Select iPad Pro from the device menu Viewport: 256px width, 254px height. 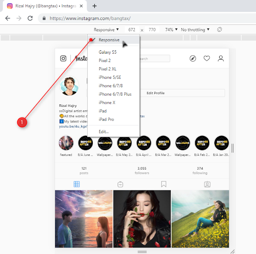point(114,120)
